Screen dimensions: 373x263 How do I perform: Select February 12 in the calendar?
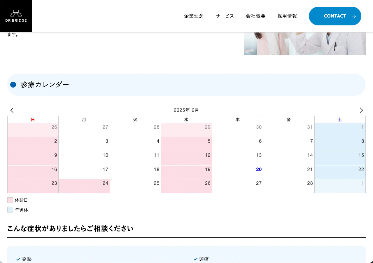pyautogui.click(x=187, y=158)
